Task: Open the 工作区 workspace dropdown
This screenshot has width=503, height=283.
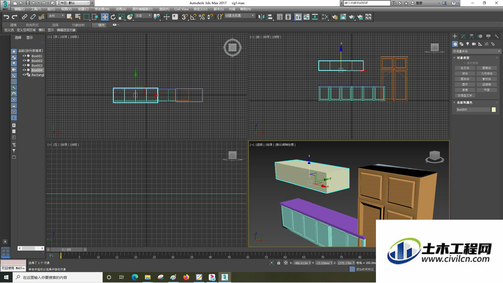Action: coord(73,3)
